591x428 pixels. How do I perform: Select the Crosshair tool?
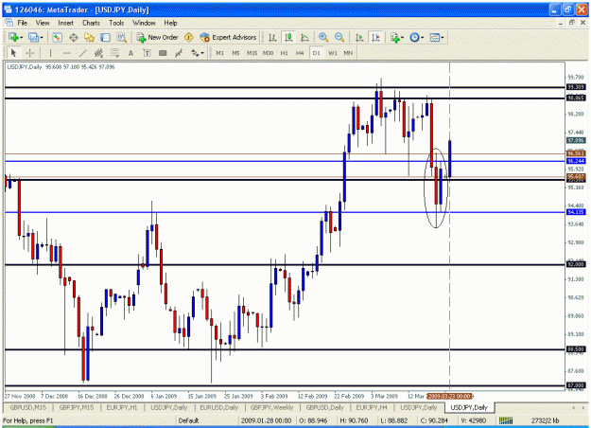click(x=29, y=53)
